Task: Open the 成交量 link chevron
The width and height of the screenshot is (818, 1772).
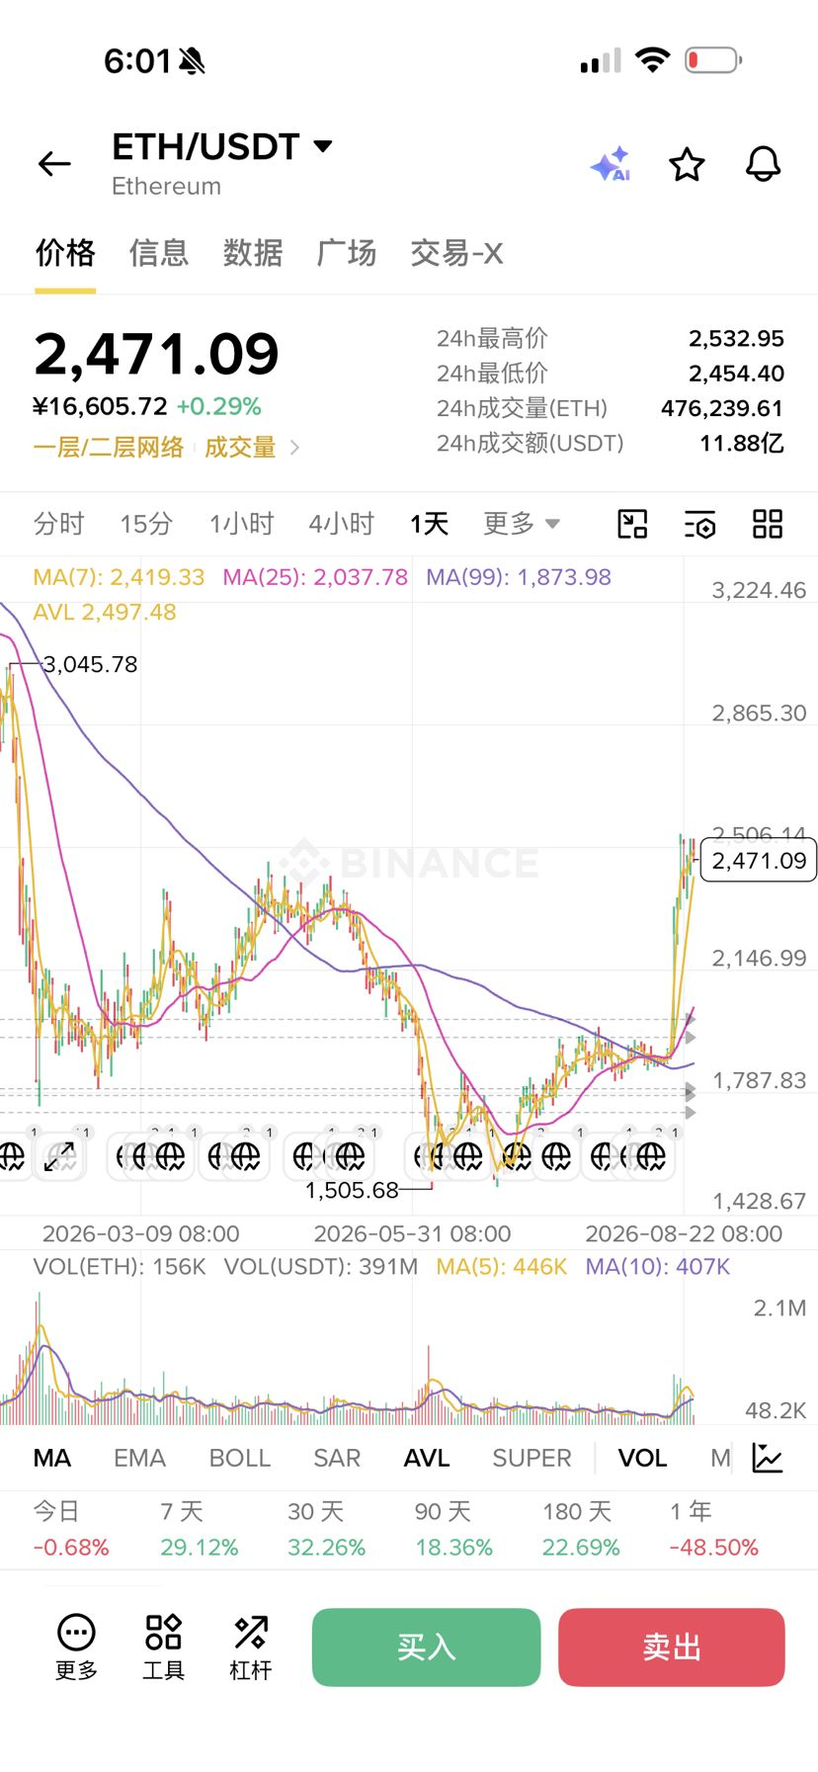Action: pyautogui.click(x=294, y=448)
